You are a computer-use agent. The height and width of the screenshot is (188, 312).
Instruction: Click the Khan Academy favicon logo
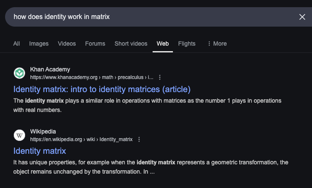[x=19, y=73]
